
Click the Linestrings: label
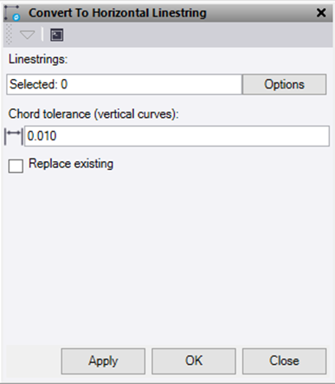[38, 60]
